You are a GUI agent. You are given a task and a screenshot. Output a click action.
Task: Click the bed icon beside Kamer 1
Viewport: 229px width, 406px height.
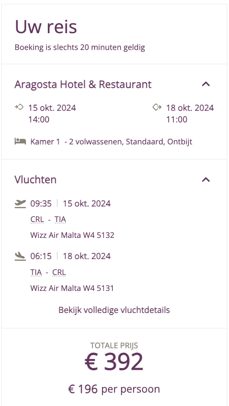(x=20, y=141)
